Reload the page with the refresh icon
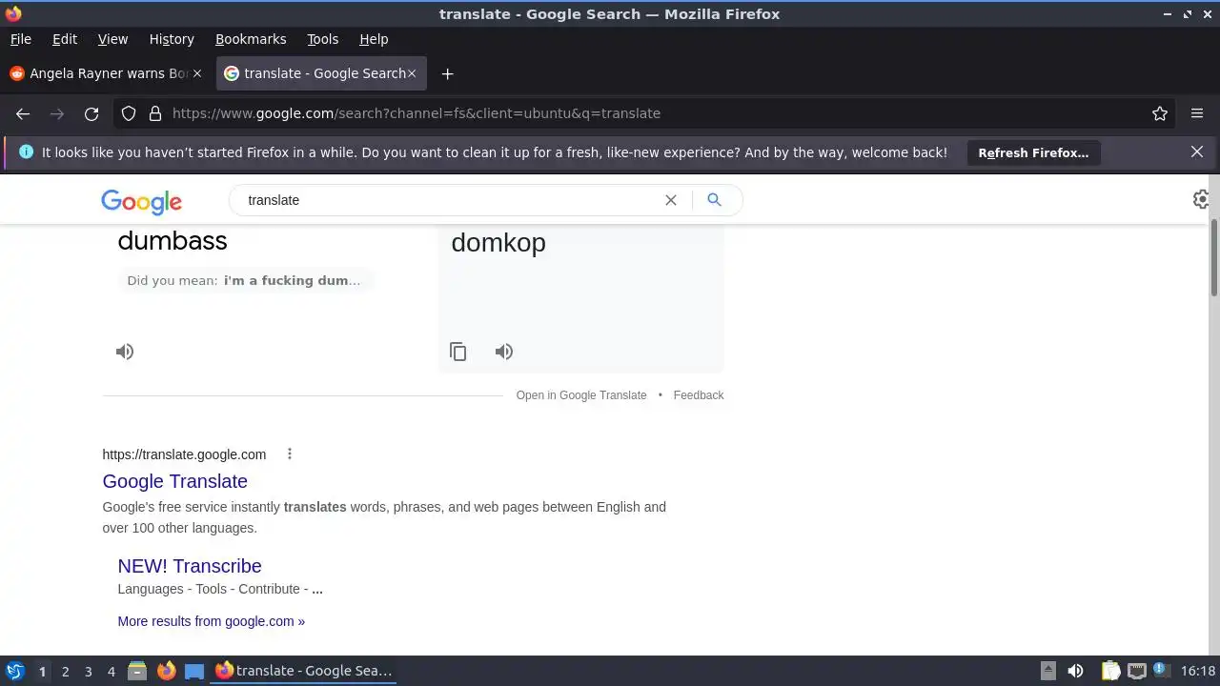 click(x=91, y=113)
